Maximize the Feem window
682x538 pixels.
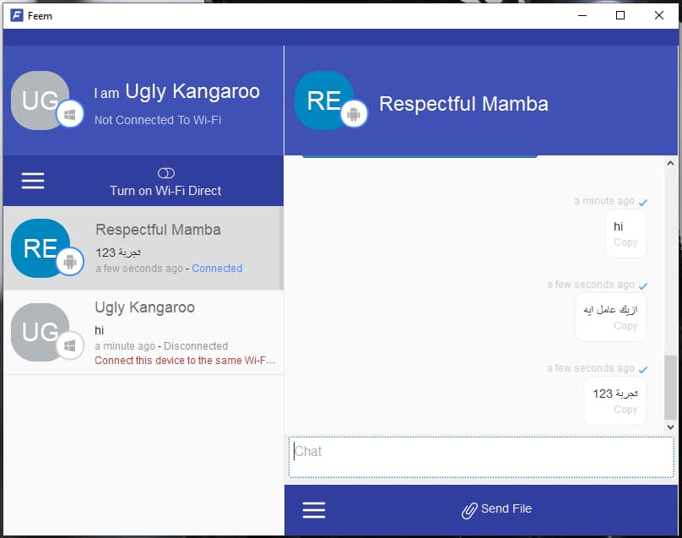(x=620, y=16)
